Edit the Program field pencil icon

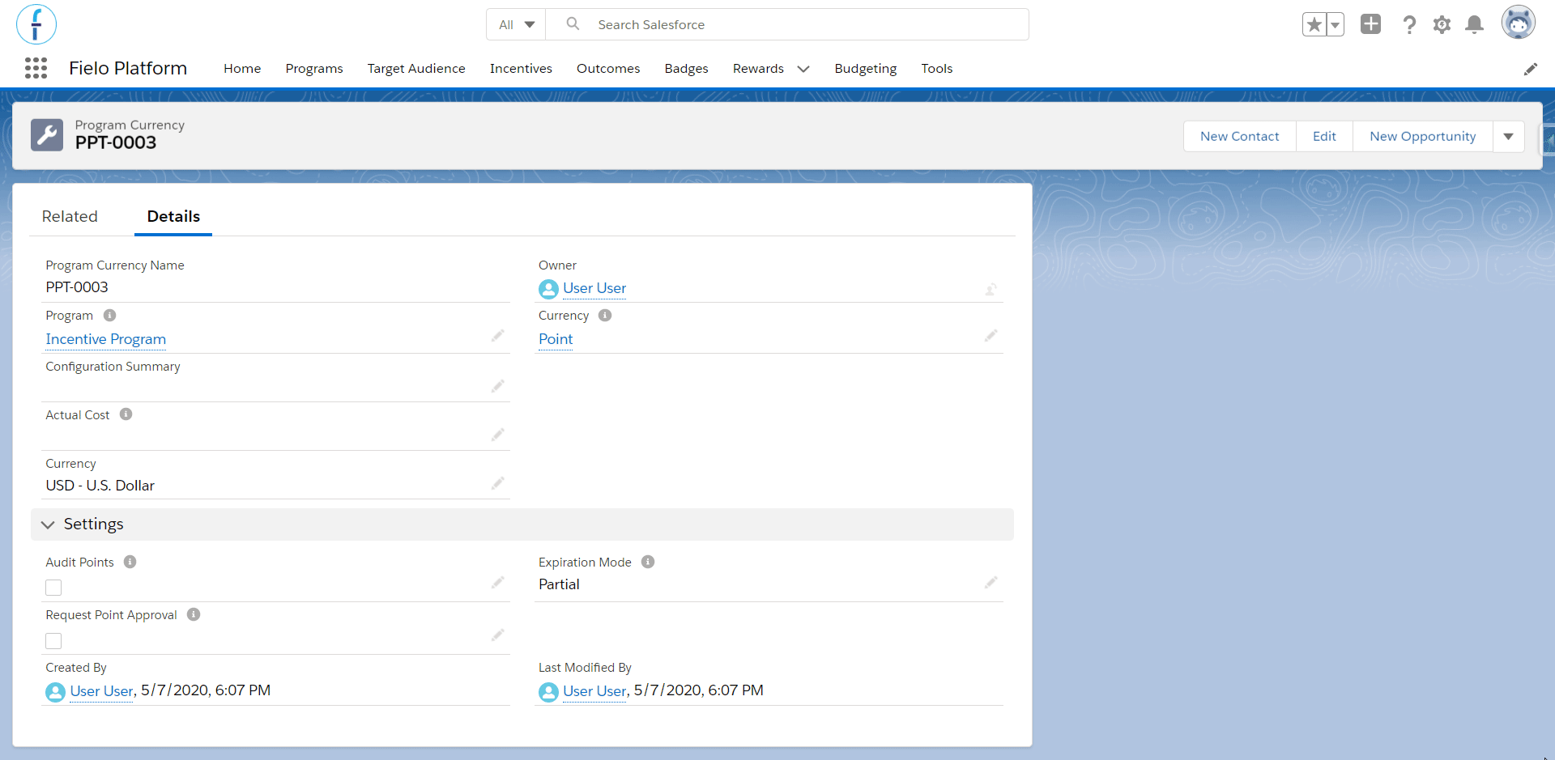[x=497, y=336]
